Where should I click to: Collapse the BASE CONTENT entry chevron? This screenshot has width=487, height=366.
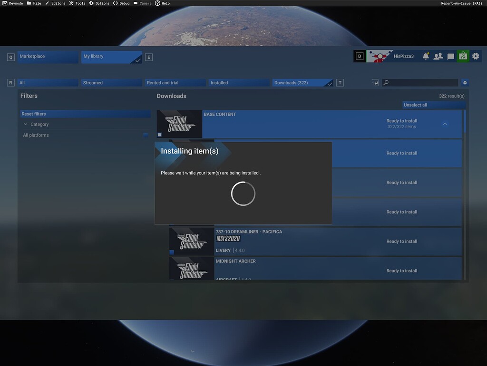click(x=445, y=124)
